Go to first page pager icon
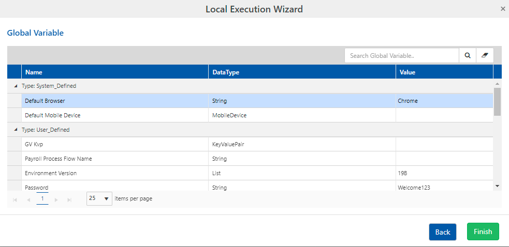 coord(14,199)
